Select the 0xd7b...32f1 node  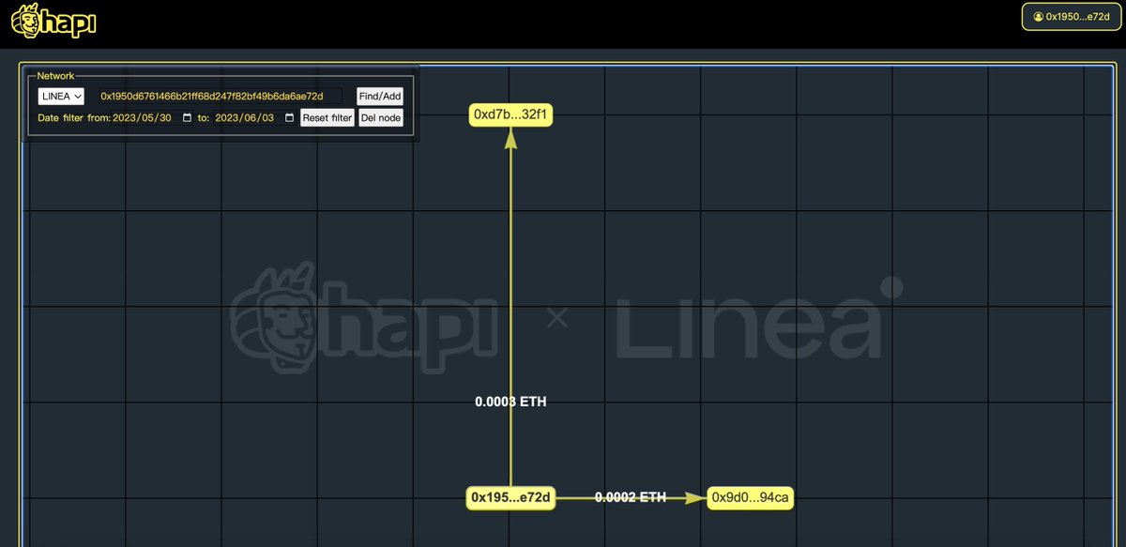point(510,114)
